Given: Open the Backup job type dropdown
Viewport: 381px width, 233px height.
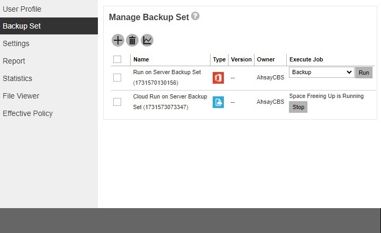Looking at the screenshot, I should click(321, 72).
